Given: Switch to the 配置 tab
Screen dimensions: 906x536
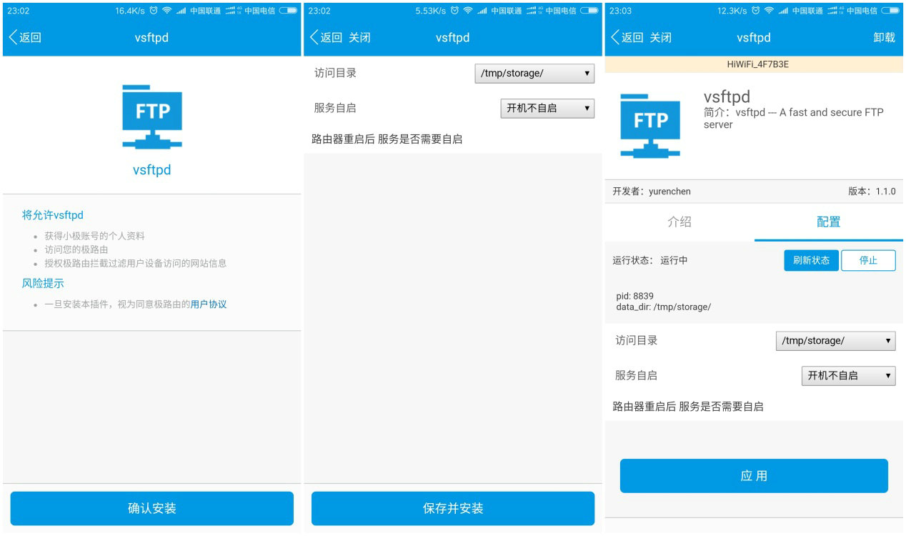Looking at the screenshot, I should (829, 222).
